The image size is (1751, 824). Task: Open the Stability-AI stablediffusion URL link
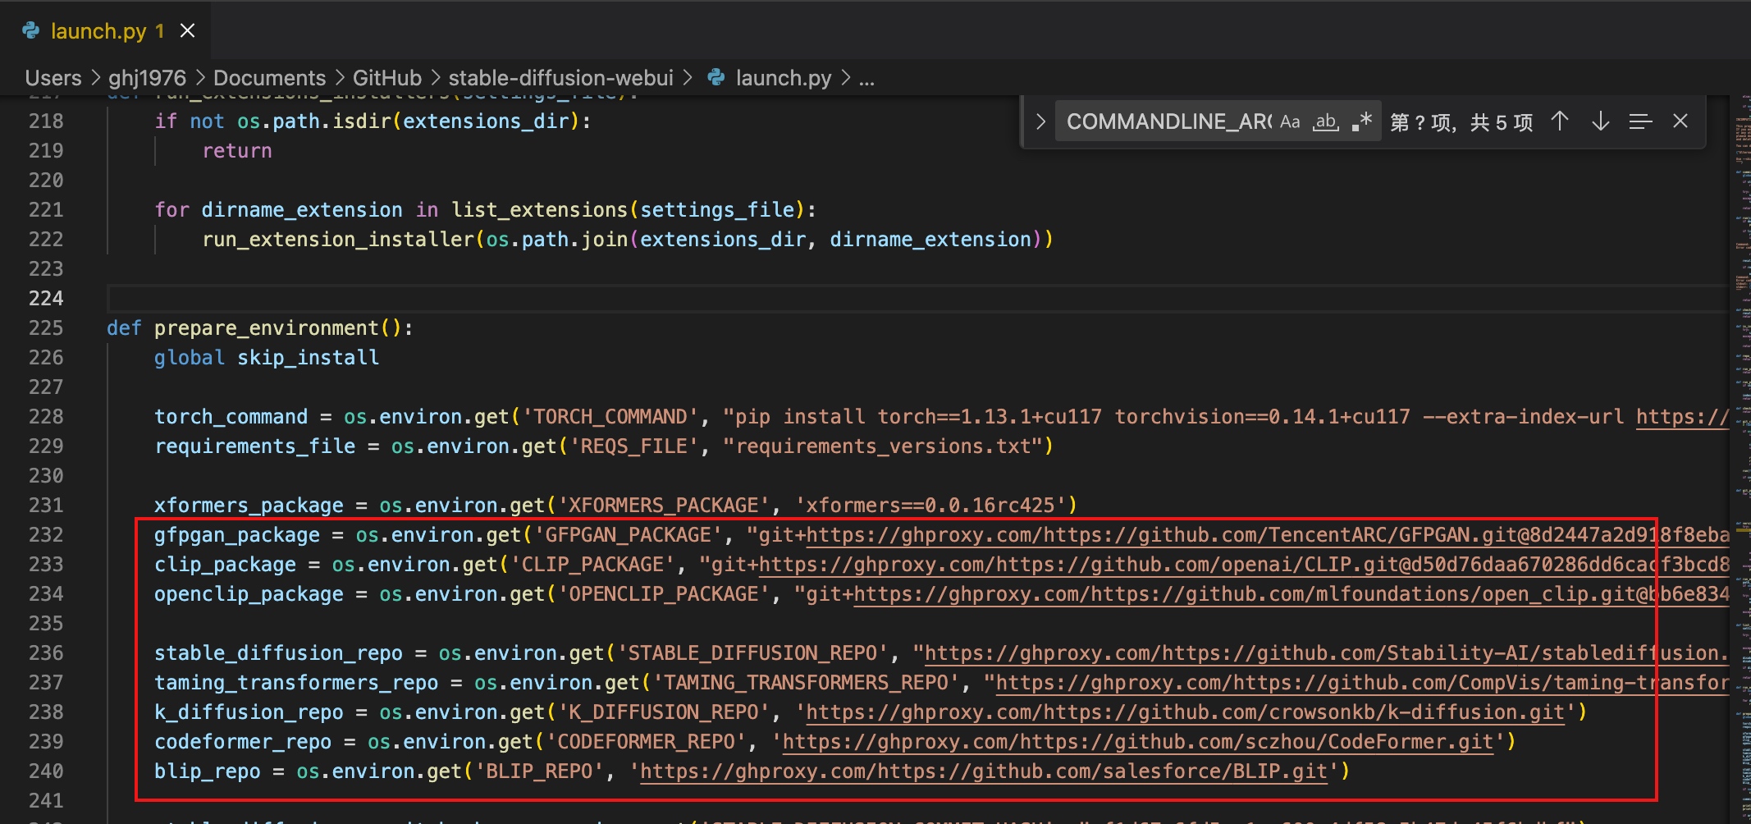(x=1327, y=653)
